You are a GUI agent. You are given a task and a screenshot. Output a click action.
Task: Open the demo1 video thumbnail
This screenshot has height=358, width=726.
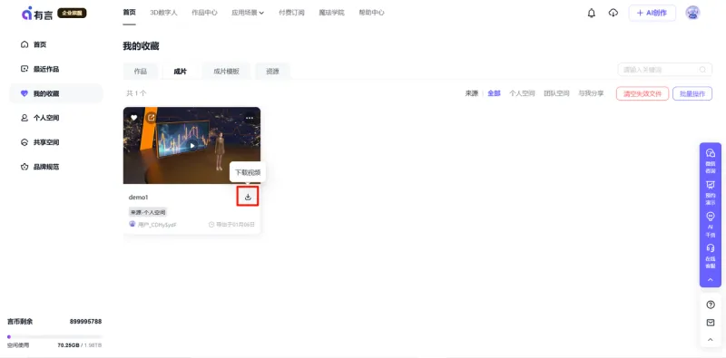(191, 145)
